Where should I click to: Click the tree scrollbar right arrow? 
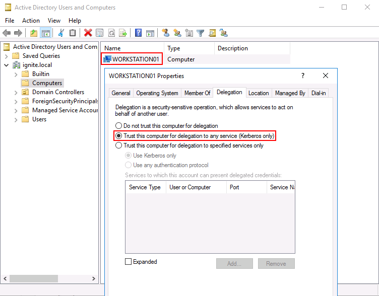click(94, 278)
